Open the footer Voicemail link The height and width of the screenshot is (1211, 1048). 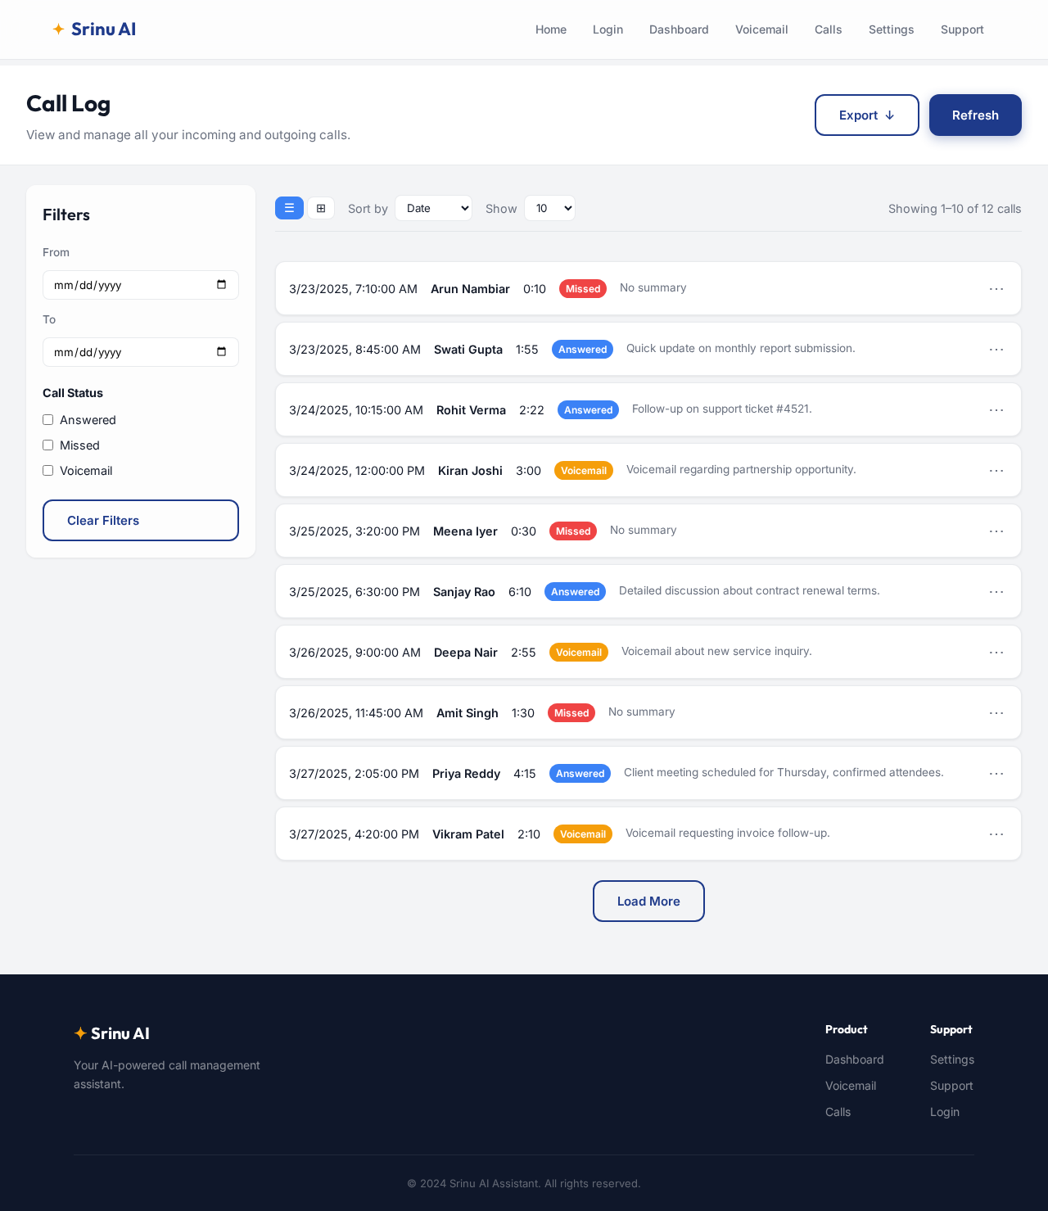851,1086
